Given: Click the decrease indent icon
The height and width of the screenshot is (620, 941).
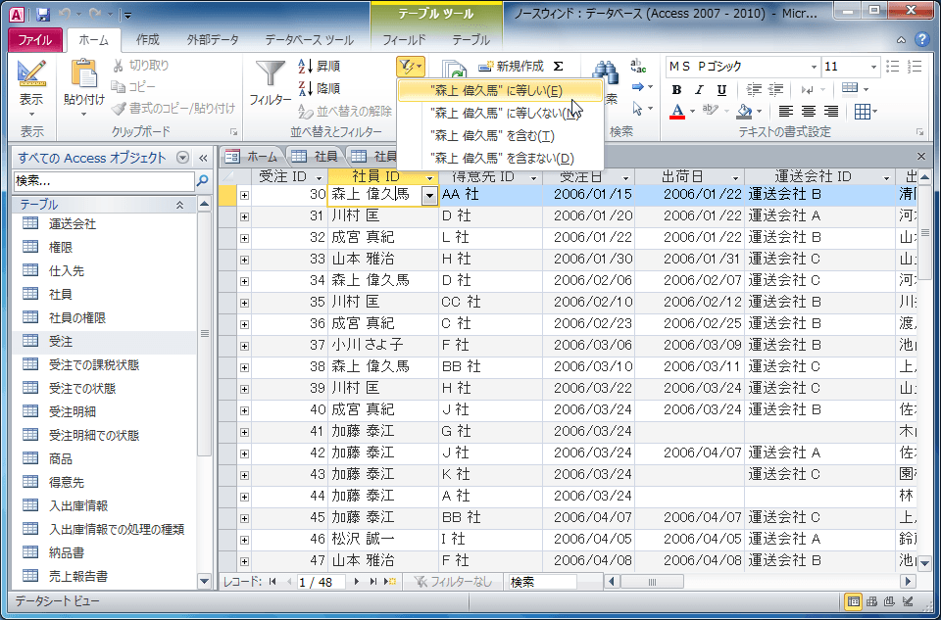Looking at the screenshot, I should [754, 89].
